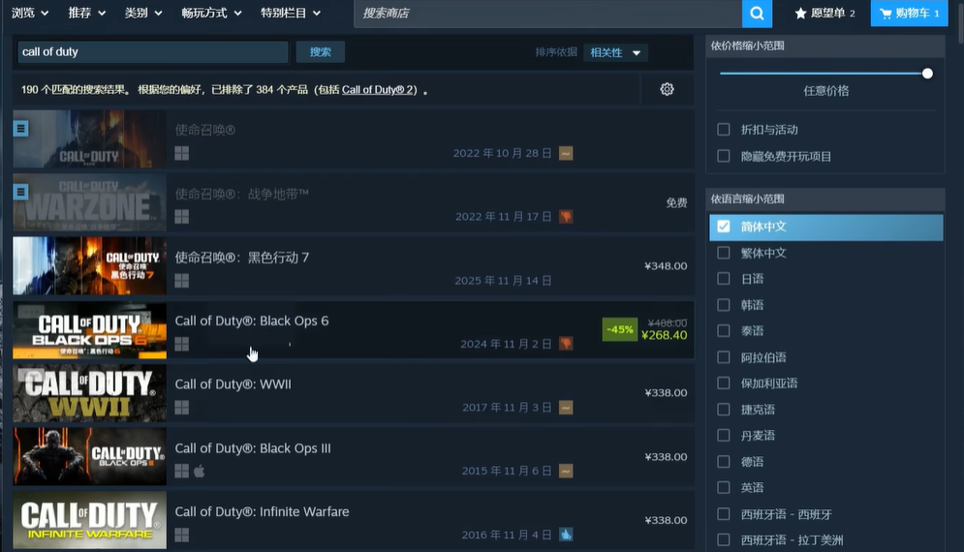Expand the 畅玩方式 dropdown menu
The height and width of the screenshot is (552, 964).
pyautogui.click(x=211, y=14)
